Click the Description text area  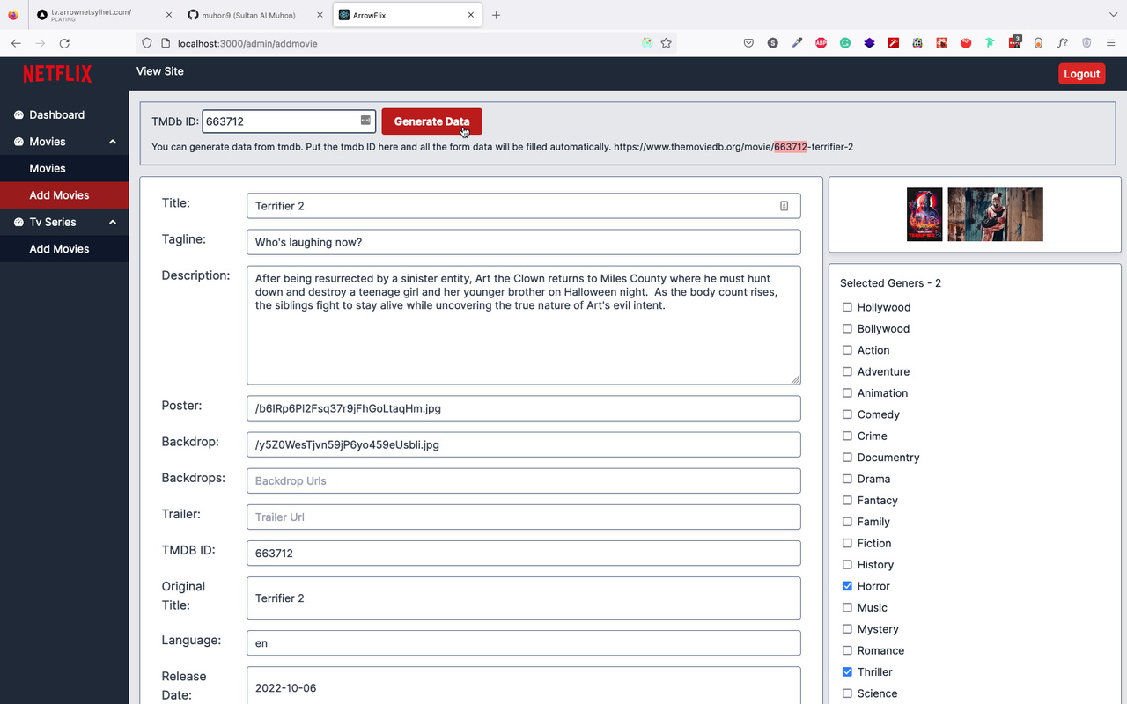click(x=523, y=325)
